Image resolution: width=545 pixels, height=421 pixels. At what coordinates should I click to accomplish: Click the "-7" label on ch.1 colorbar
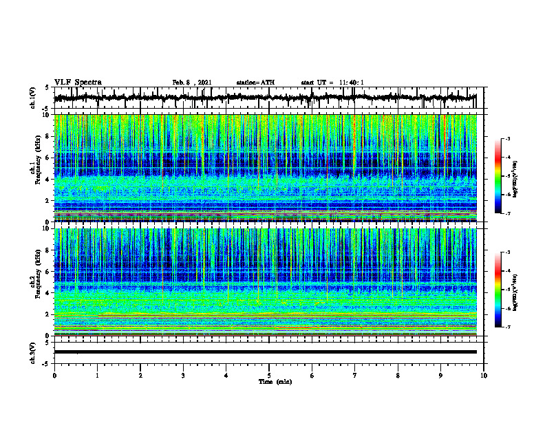click(x=507, y=213)
